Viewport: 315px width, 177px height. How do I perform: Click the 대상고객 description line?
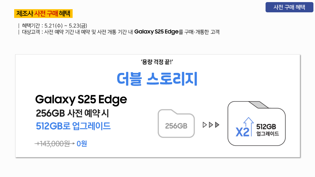(119, 32)
